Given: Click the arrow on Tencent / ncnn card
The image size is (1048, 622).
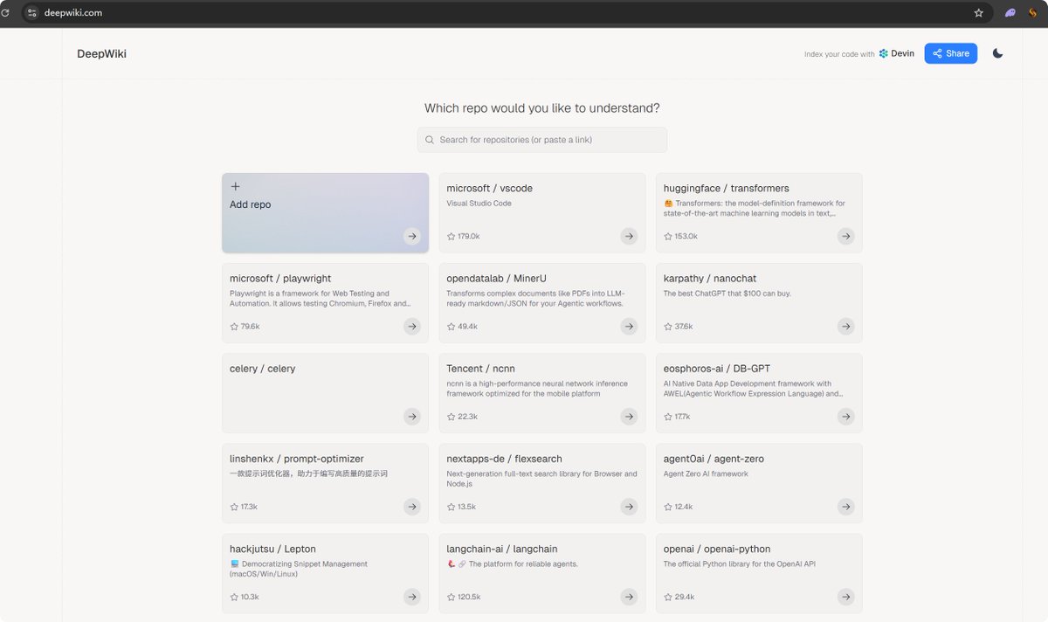Looking at the screenshot, I should [629, 417].
